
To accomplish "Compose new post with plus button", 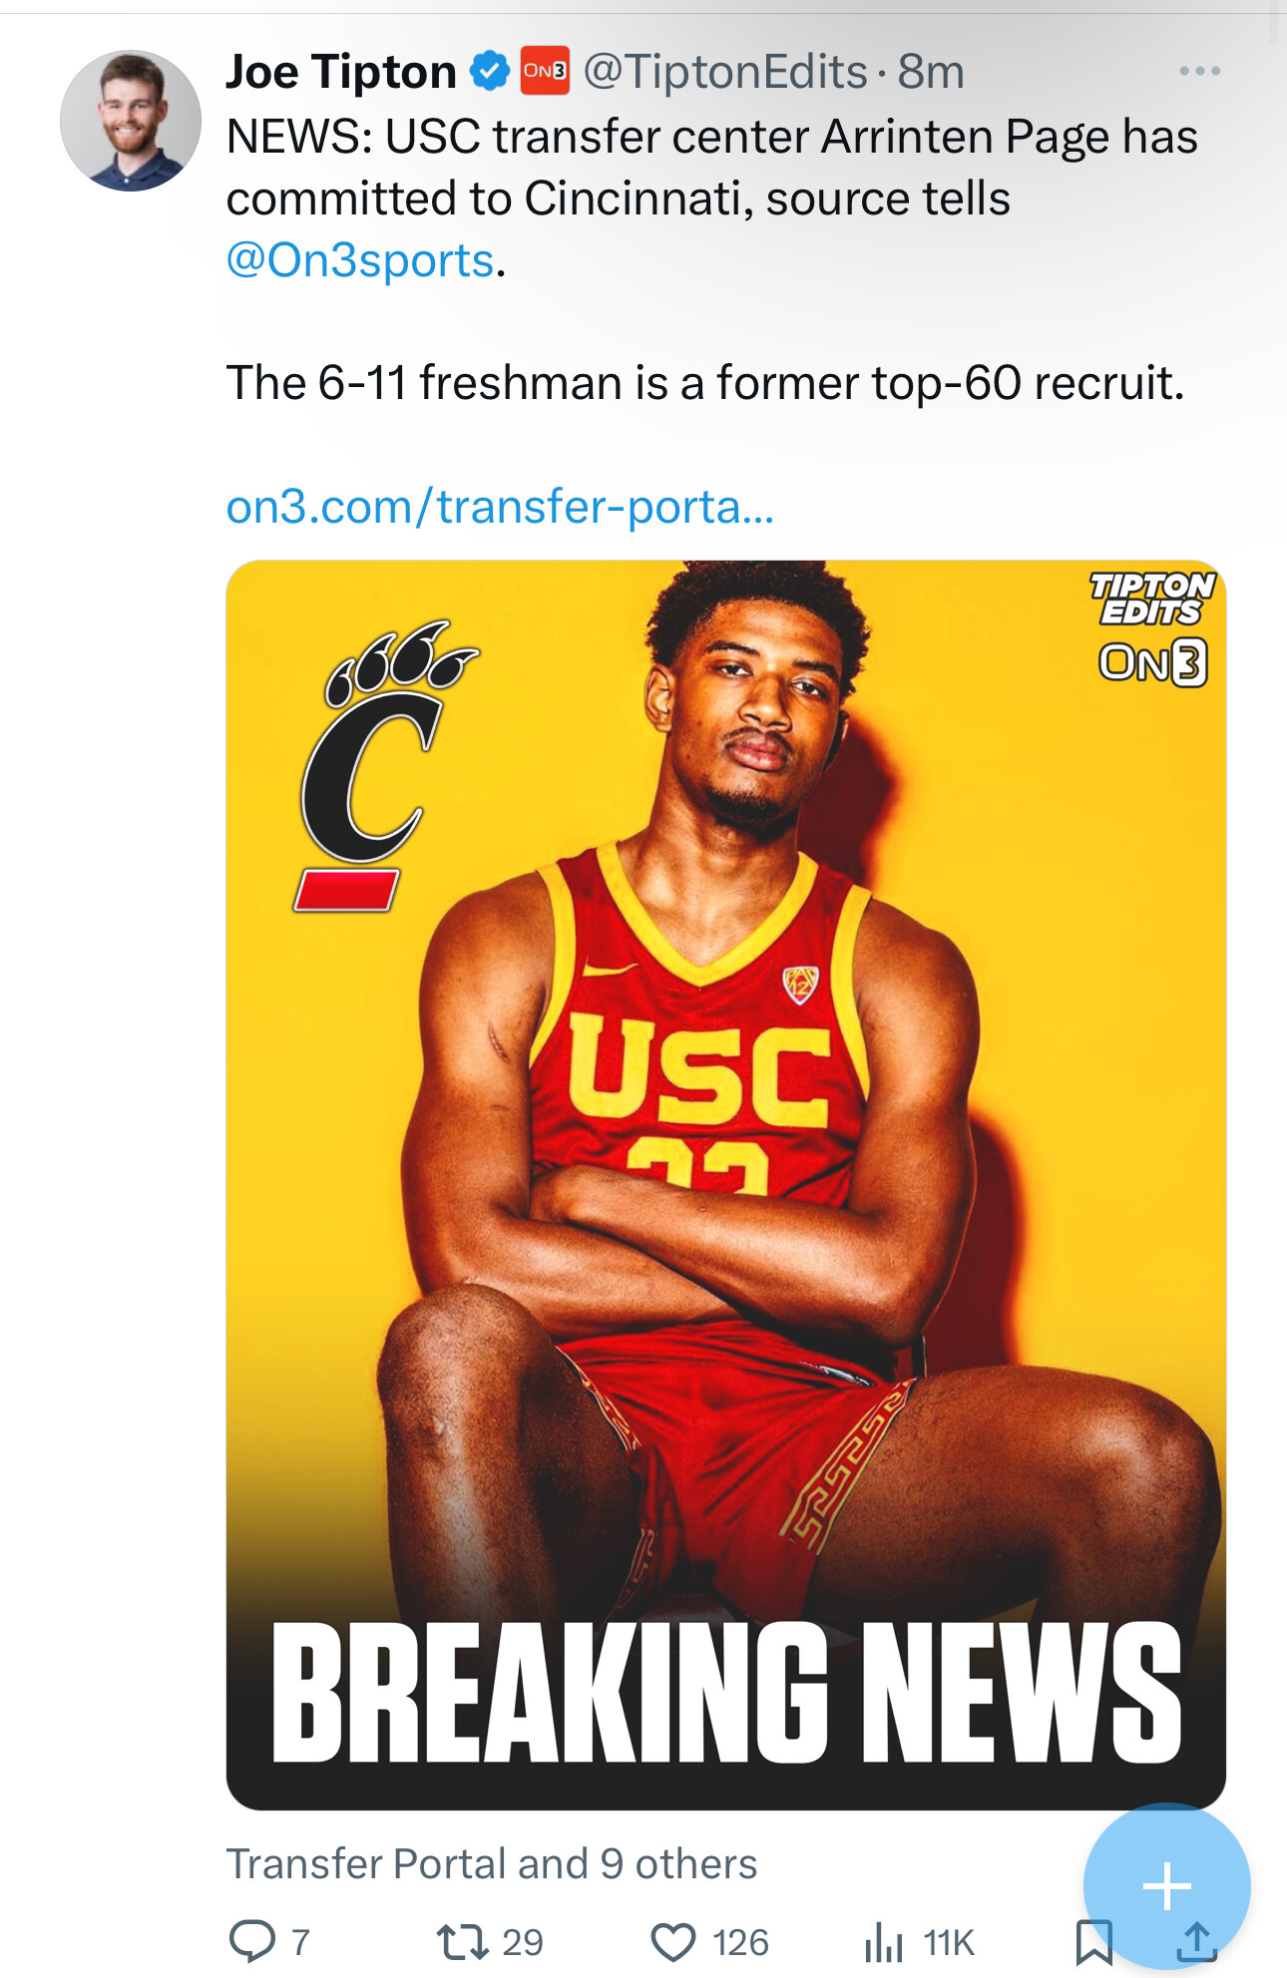I will 1166,1885.
